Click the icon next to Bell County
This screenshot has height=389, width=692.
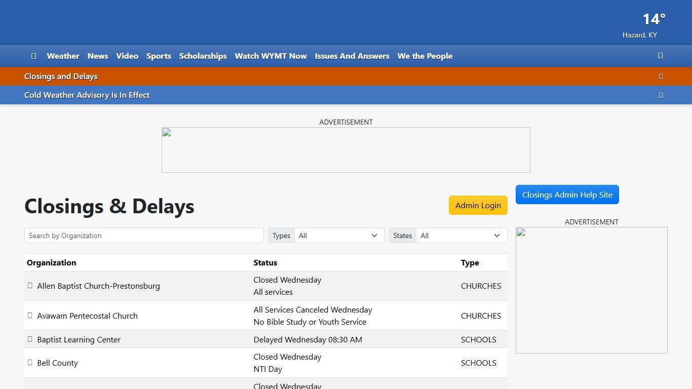pyautogui.click(x=30, y=363)
